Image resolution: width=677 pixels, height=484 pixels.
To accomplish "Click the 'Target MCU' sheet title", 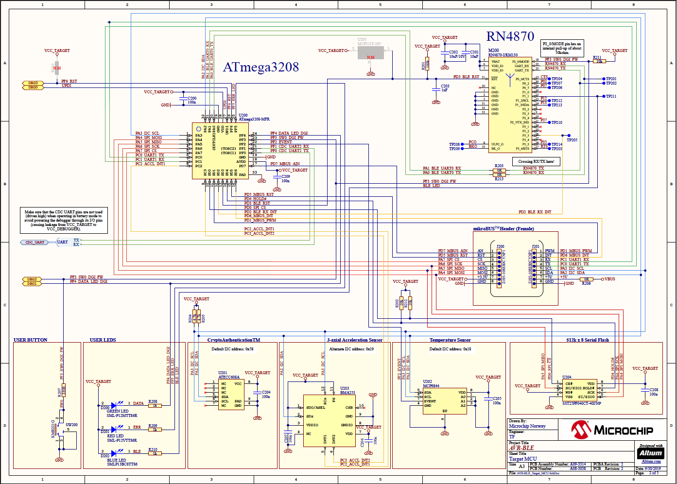I will click(523, 458).
